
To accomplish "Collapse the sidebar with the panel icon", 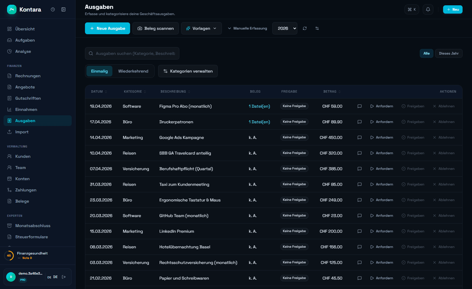I will 63,9.
